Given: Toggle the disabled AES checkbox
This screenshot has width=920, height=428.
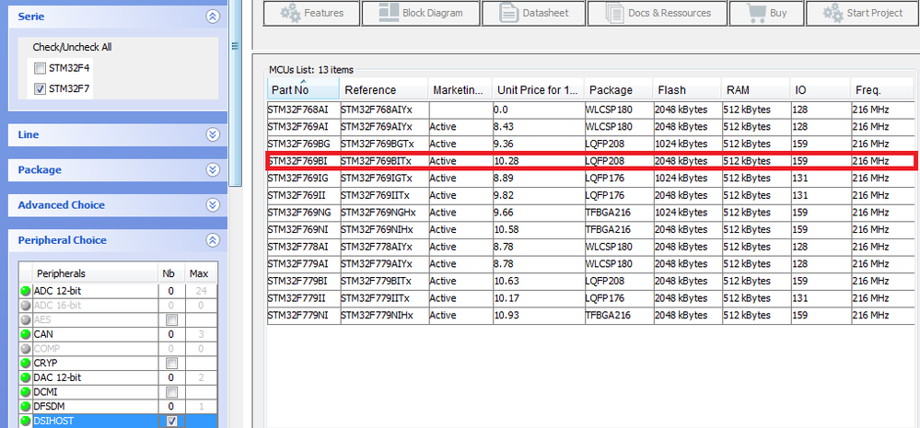Looking at the screenshot, I should click(172, 319).
